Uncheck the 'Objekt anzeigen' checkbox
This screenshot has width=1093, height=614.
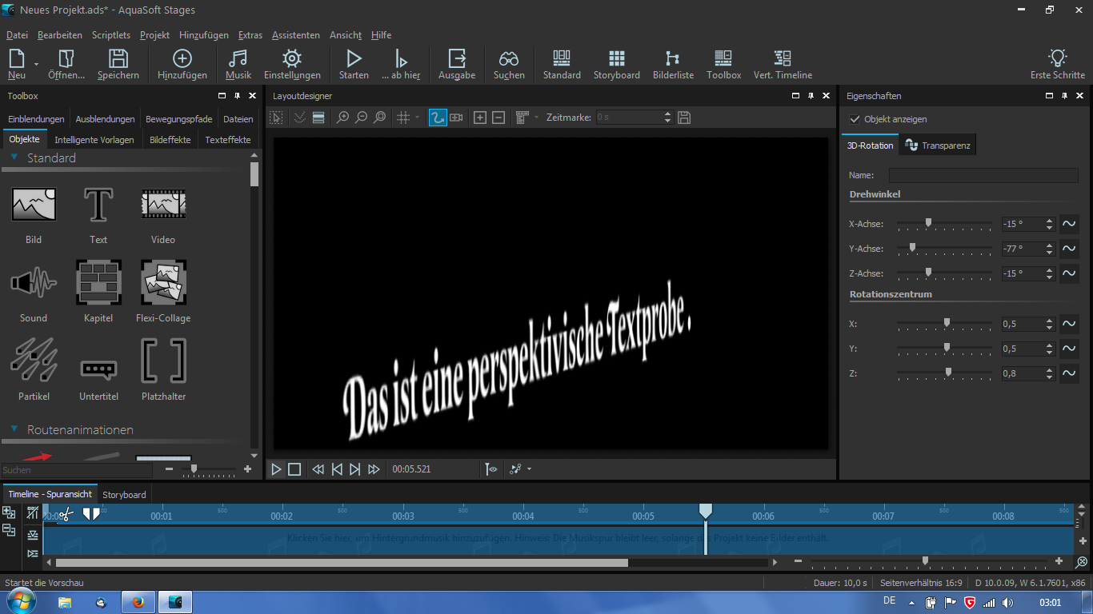[x=855, y=119]
